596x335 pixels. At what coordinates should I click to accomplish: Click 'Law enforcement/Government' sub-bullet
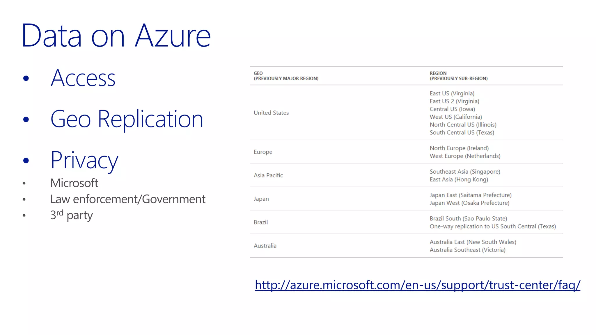[x=128, y=199]
